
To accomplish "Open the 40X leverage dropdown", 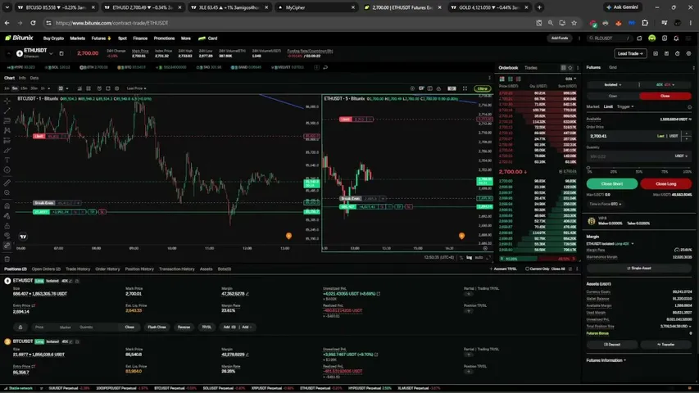I will point(665,84).
